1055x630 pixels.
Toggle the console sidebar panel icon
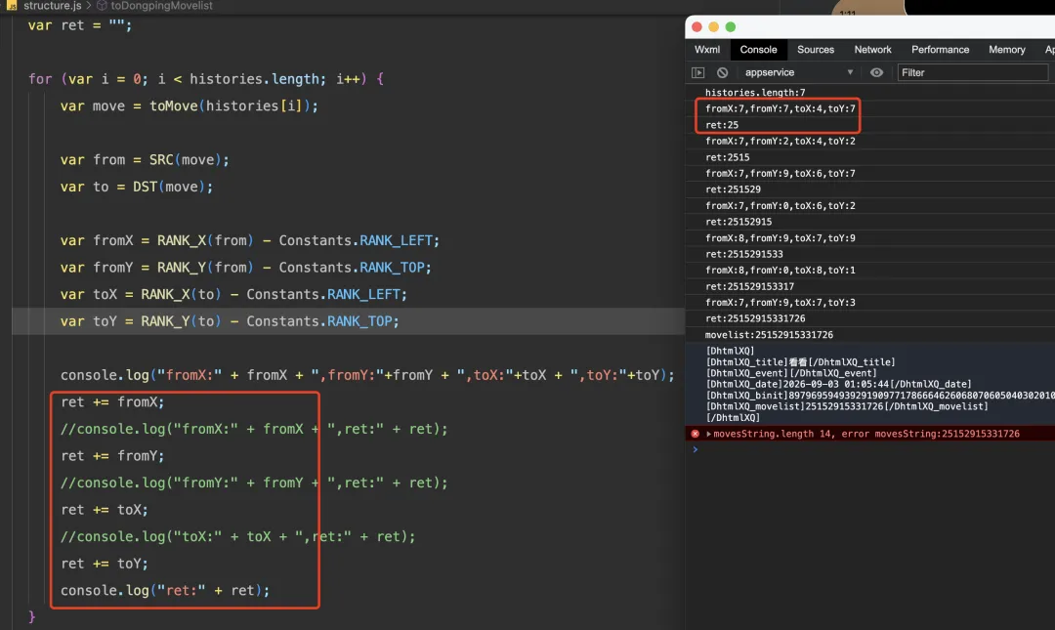click(697, 72)
